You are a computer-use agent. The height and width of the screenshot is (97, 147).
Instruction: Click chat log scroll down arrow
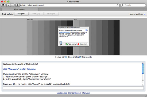[143, 84]
